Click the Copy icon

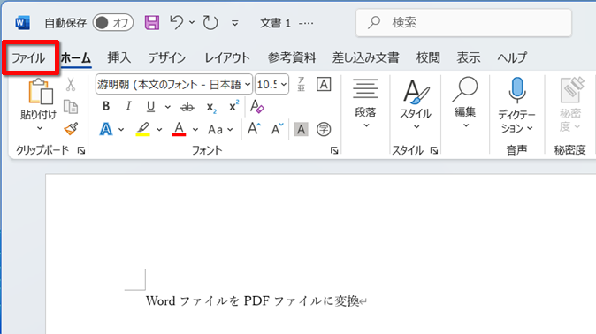(x=71, y=107)
